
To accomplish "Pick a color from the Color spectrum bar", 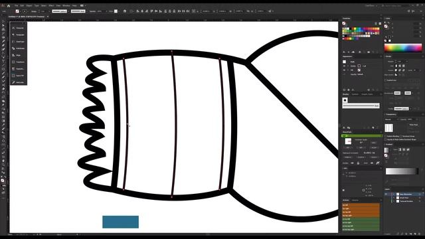I will (x=403, y=48).
